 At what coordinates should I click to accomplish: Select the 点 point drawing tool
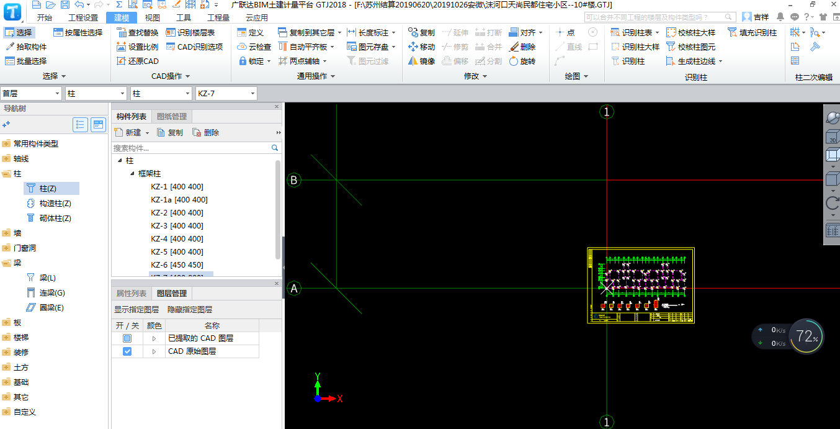[x=565, y=32]
